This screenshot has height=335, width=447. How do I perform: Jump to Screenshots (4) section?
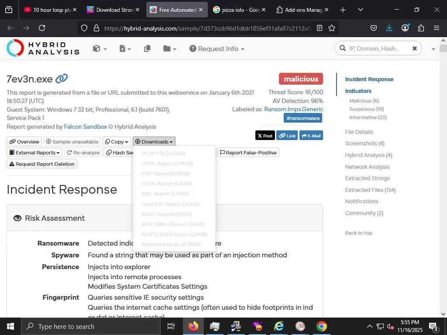pyautogui.click(x=364, y=143)
